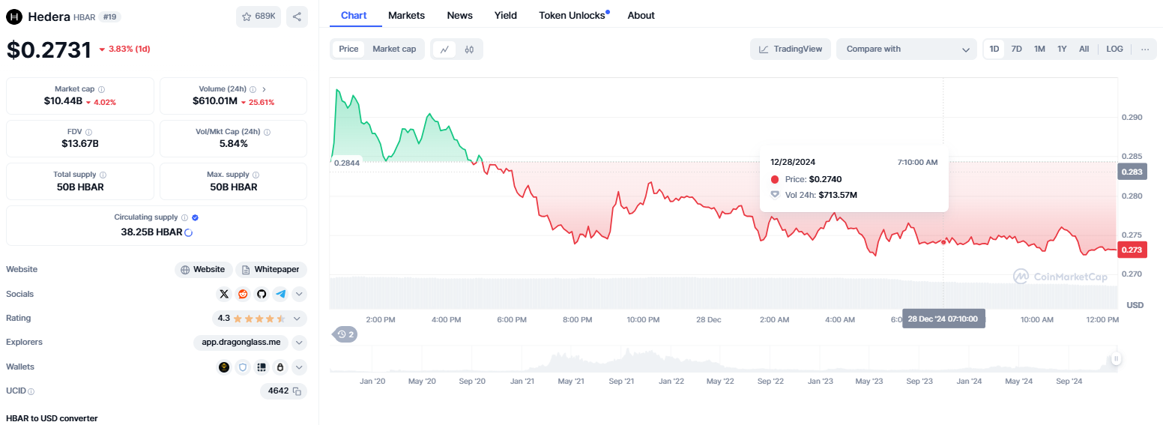1163x425 pixels.
Task: Click the share icon button
Action: point(297,16)
